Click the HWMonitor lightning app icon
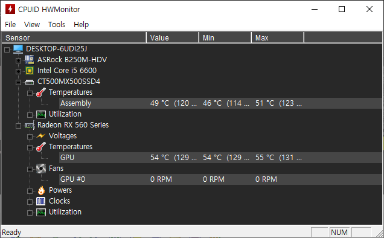This screenshot has width=384, height=238. (10, 9)
